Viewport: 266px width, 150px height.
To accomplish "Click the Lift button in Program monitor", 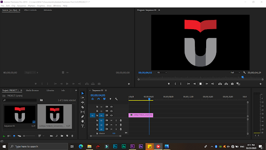I will (x=220, y=84).
